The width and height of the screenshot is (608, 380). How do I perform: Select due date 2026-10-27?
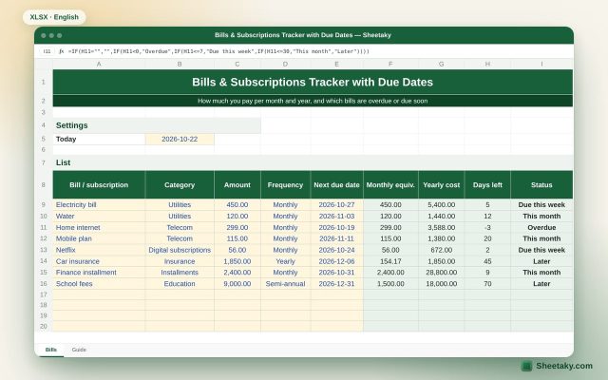(336, 205)
